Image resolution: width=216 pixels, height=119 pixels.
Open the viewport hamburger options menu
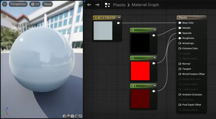(x=5, y=4)
